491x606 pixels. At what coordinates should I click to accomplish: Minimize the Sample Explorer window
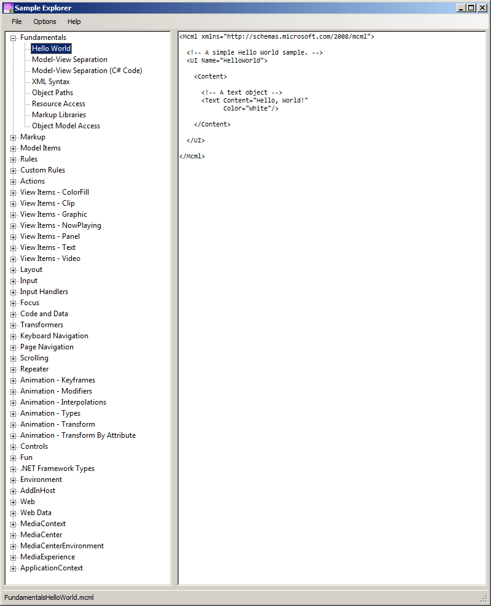click(462, 8)
